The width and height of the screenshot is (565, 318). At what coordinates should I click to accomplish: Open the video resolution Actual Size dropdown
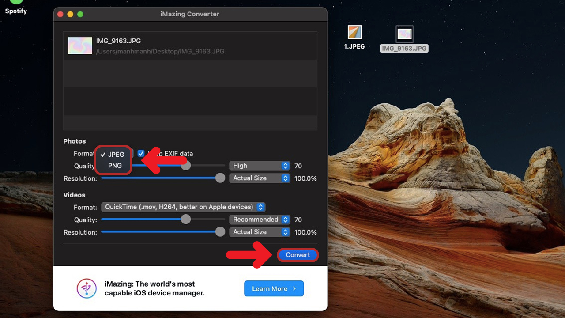pos(260,232)
